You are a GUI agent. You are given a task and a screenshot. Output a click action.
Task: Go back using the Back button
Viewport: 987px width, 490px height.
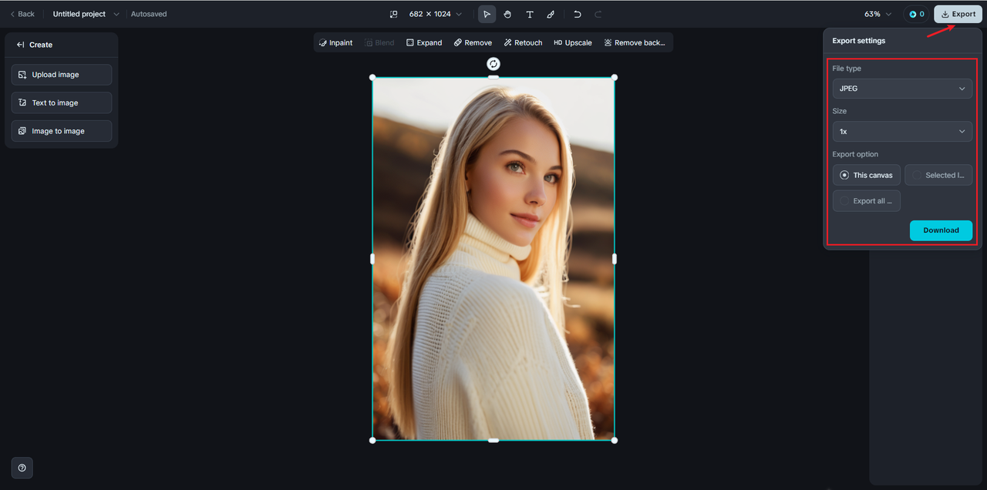22,14
